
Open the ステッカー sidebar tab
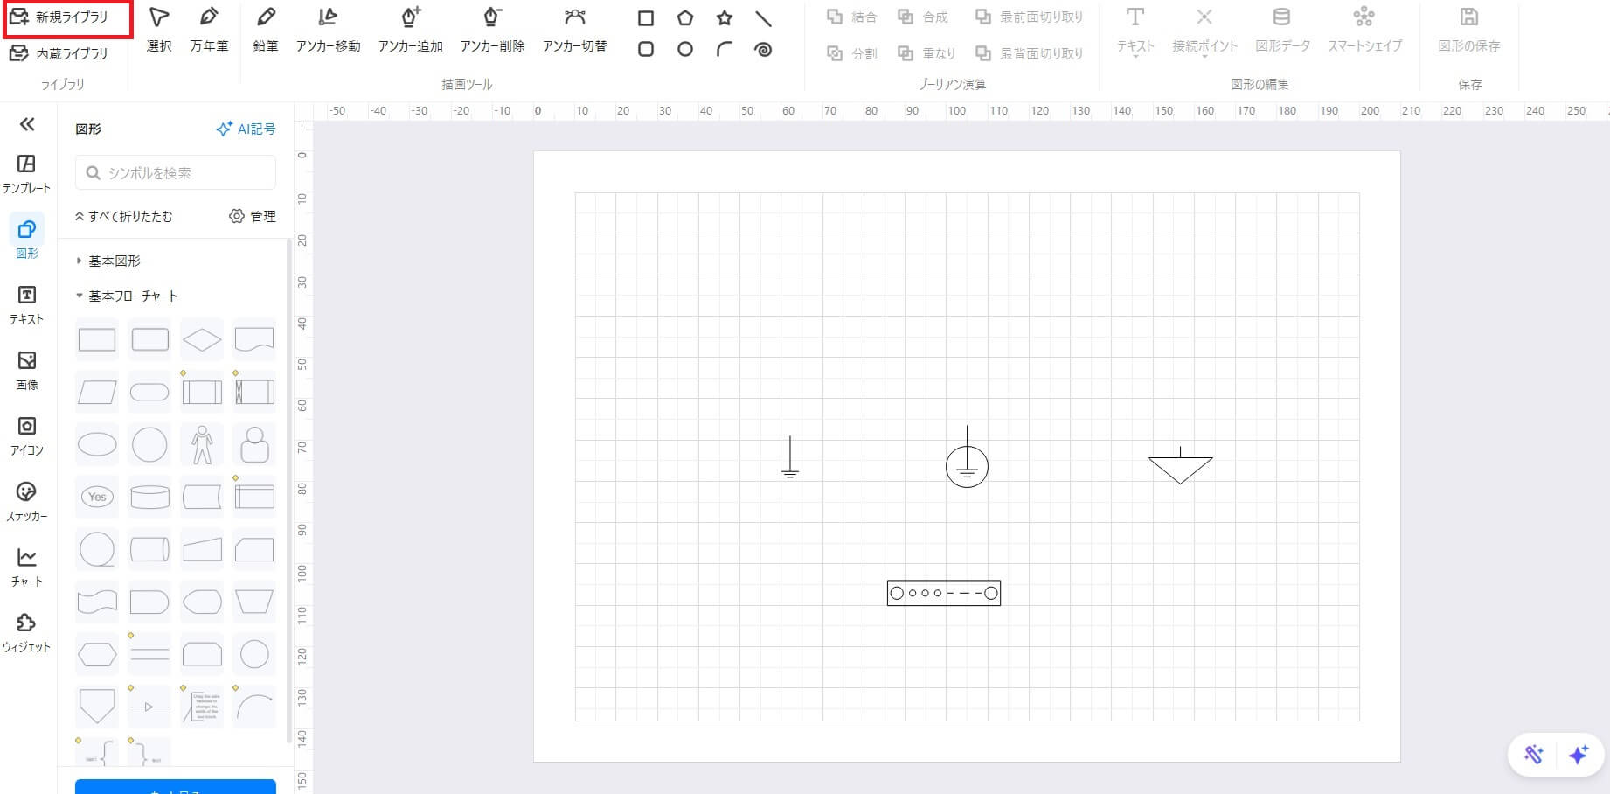(27, 502)
